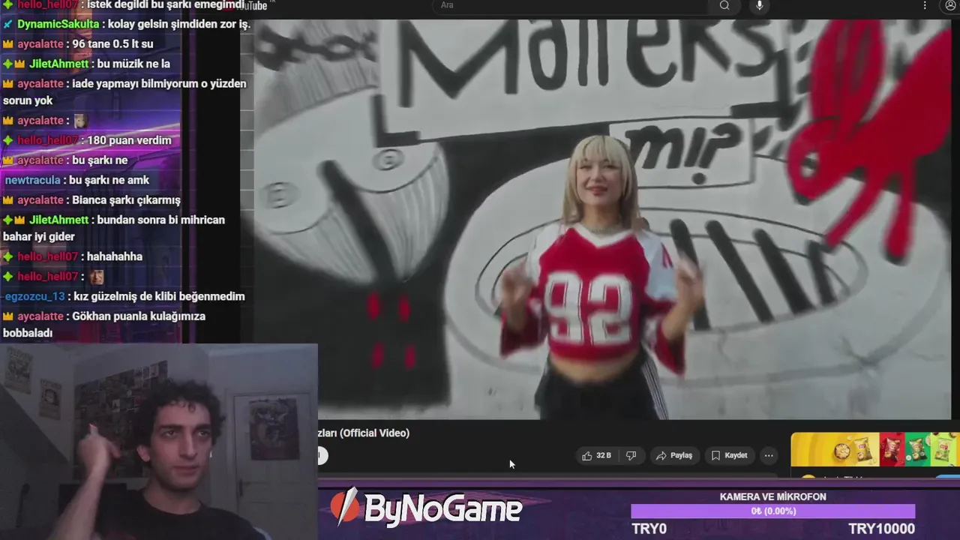Screen dimensions: 960x540
Task: Click the streamer webcam overlay
Action: [x=159, y=442]
